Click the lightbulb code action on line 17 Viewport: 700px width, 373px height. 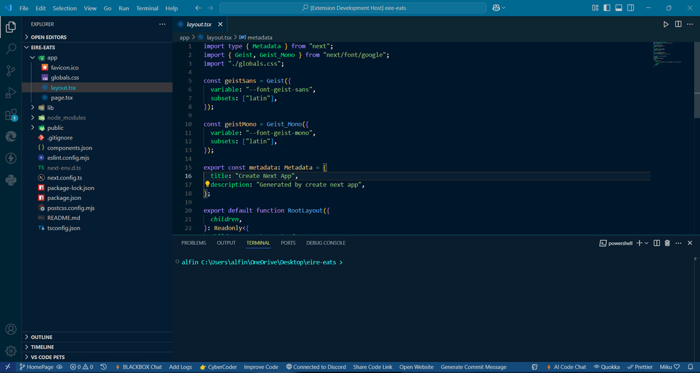click(207, 184)
